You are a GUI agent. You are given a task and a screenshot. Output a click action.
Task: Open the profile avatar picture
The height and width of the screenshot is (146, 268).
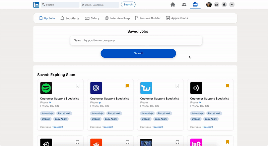coord(209,5)
